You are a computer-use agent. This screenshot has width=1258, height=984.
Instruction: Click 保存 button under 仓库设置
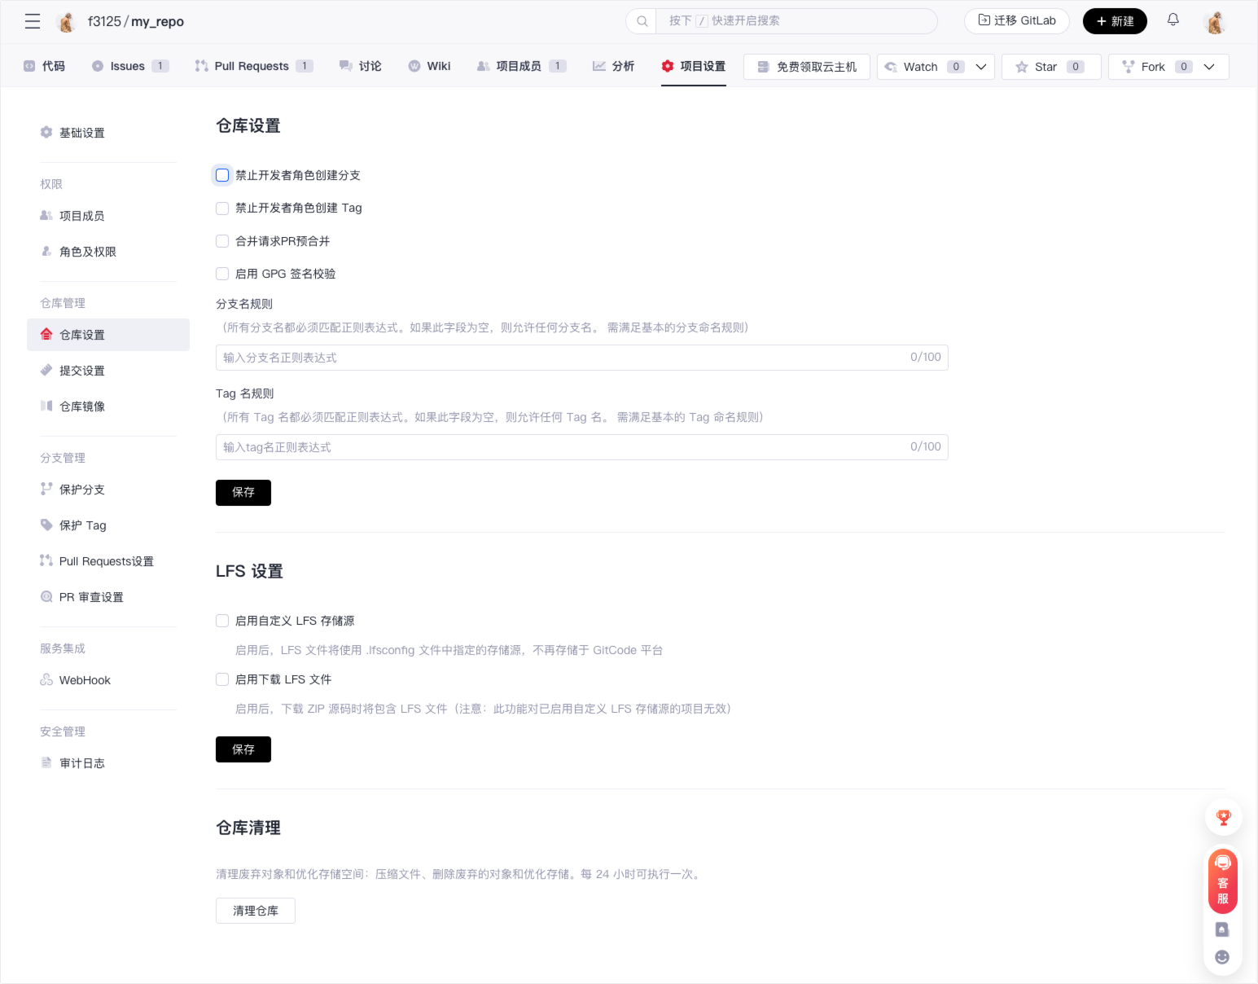(243, 492)
